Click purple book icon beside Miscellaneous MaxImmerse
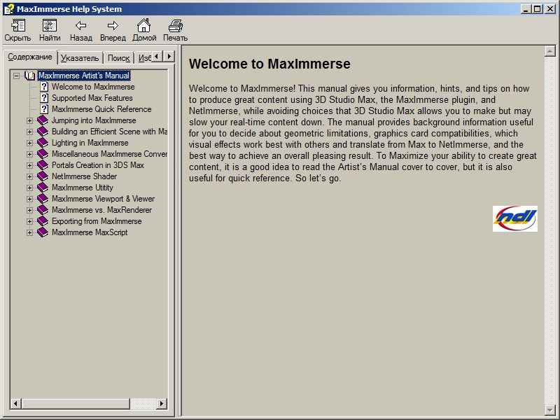Screen dimensions: 560x420 (43, 154)
